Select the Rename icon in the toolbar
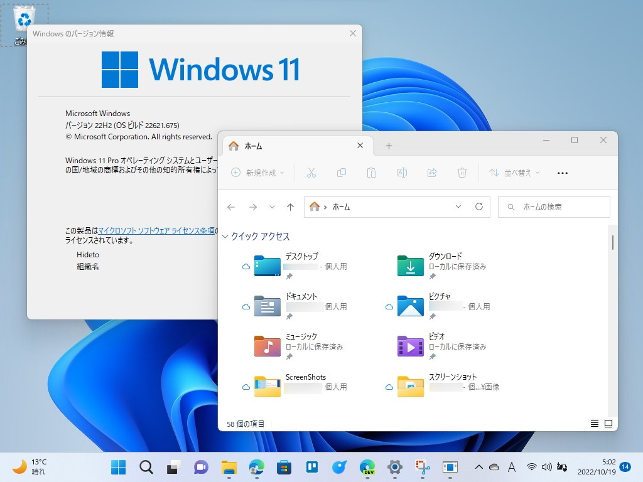The height and width of the screenshot is (482, 643). [x=402, y=173]
